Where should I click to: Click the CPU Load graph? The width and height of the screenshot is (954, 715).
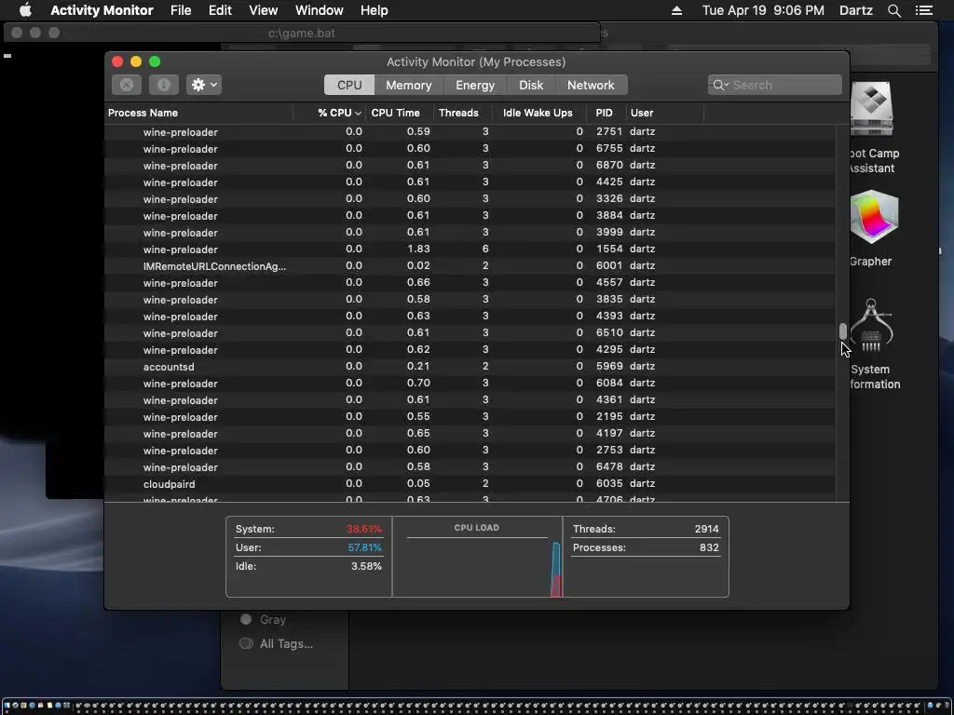click(477, 567)
